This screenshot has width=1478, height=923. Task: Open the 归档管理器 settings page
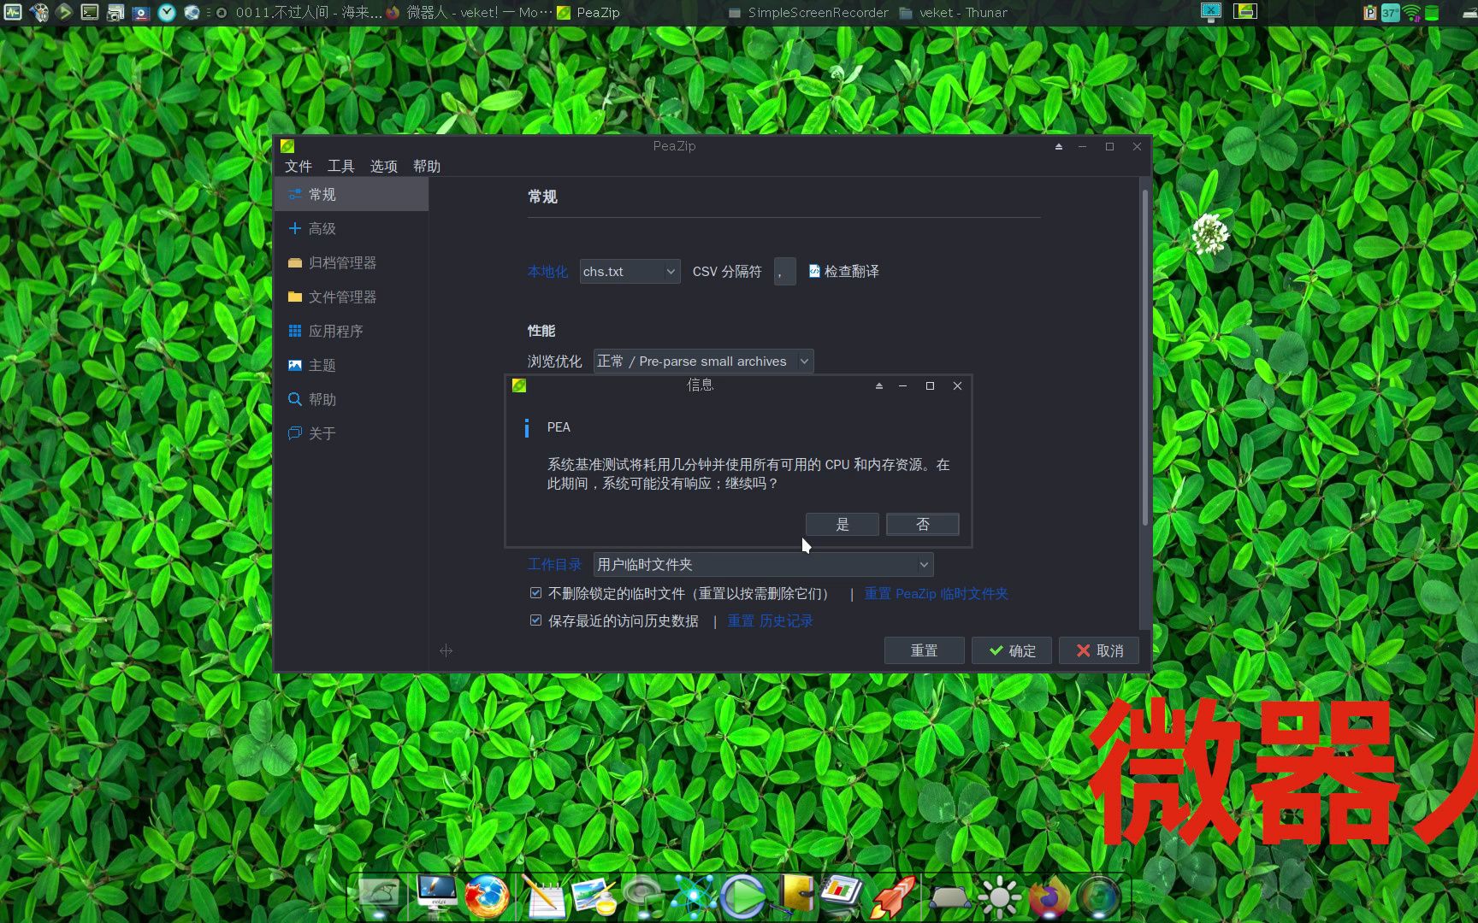pos(352,263)
